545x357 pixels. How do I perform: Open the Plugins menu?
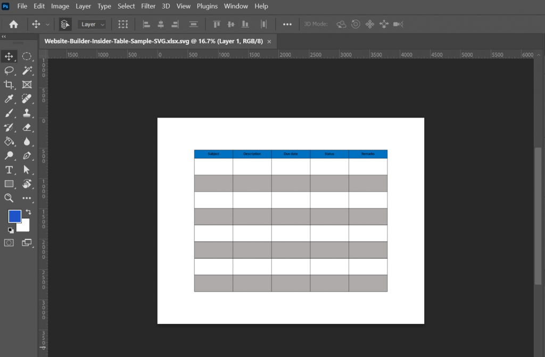click(207, 6)
